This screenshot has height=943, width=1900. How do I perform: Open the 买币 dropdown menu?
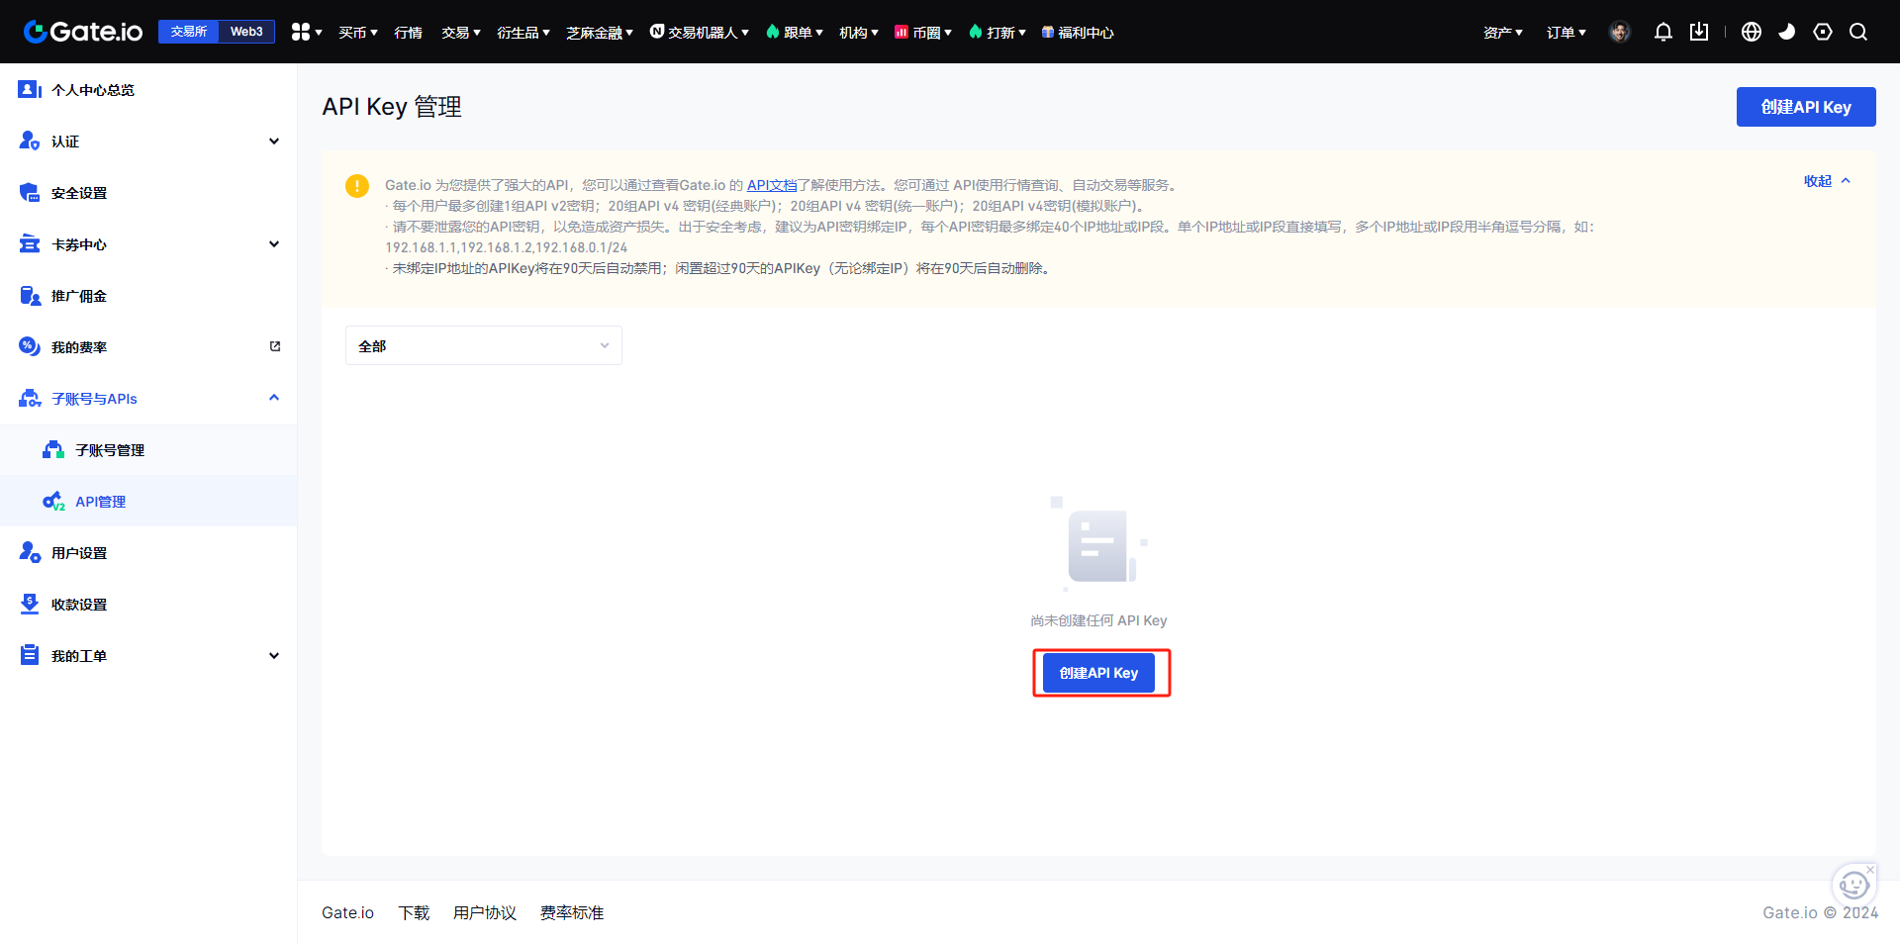[358, 33]
